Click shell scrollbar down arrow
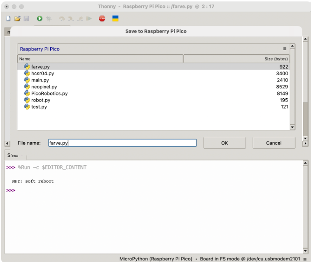The height and width of the screenshot is (262, 311). point(305,251)
